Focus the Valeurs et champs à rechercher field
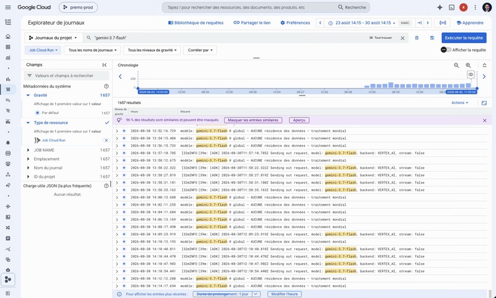The height and width of the screenshot is (298, 496). pos(66,76)
